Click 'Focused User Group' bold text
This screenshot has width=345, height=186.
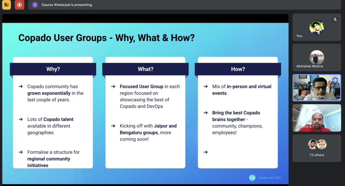(x=141, y=87)
